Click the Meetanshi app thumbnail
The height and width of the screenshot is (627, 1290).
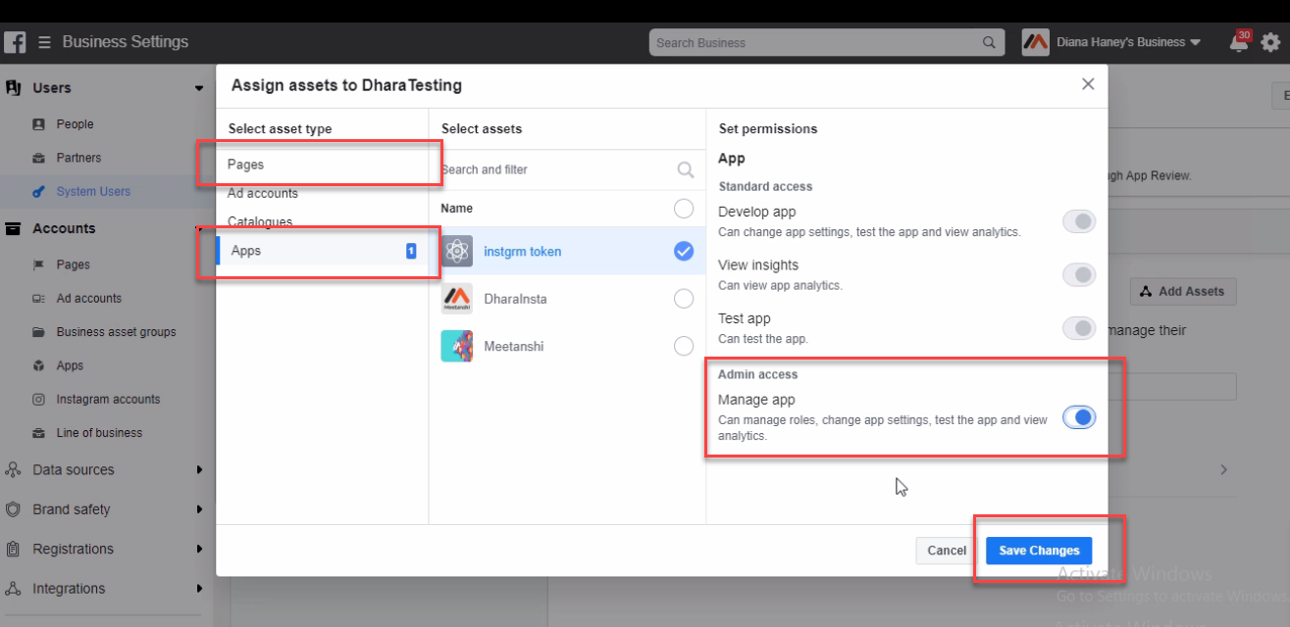pos(457,346)
